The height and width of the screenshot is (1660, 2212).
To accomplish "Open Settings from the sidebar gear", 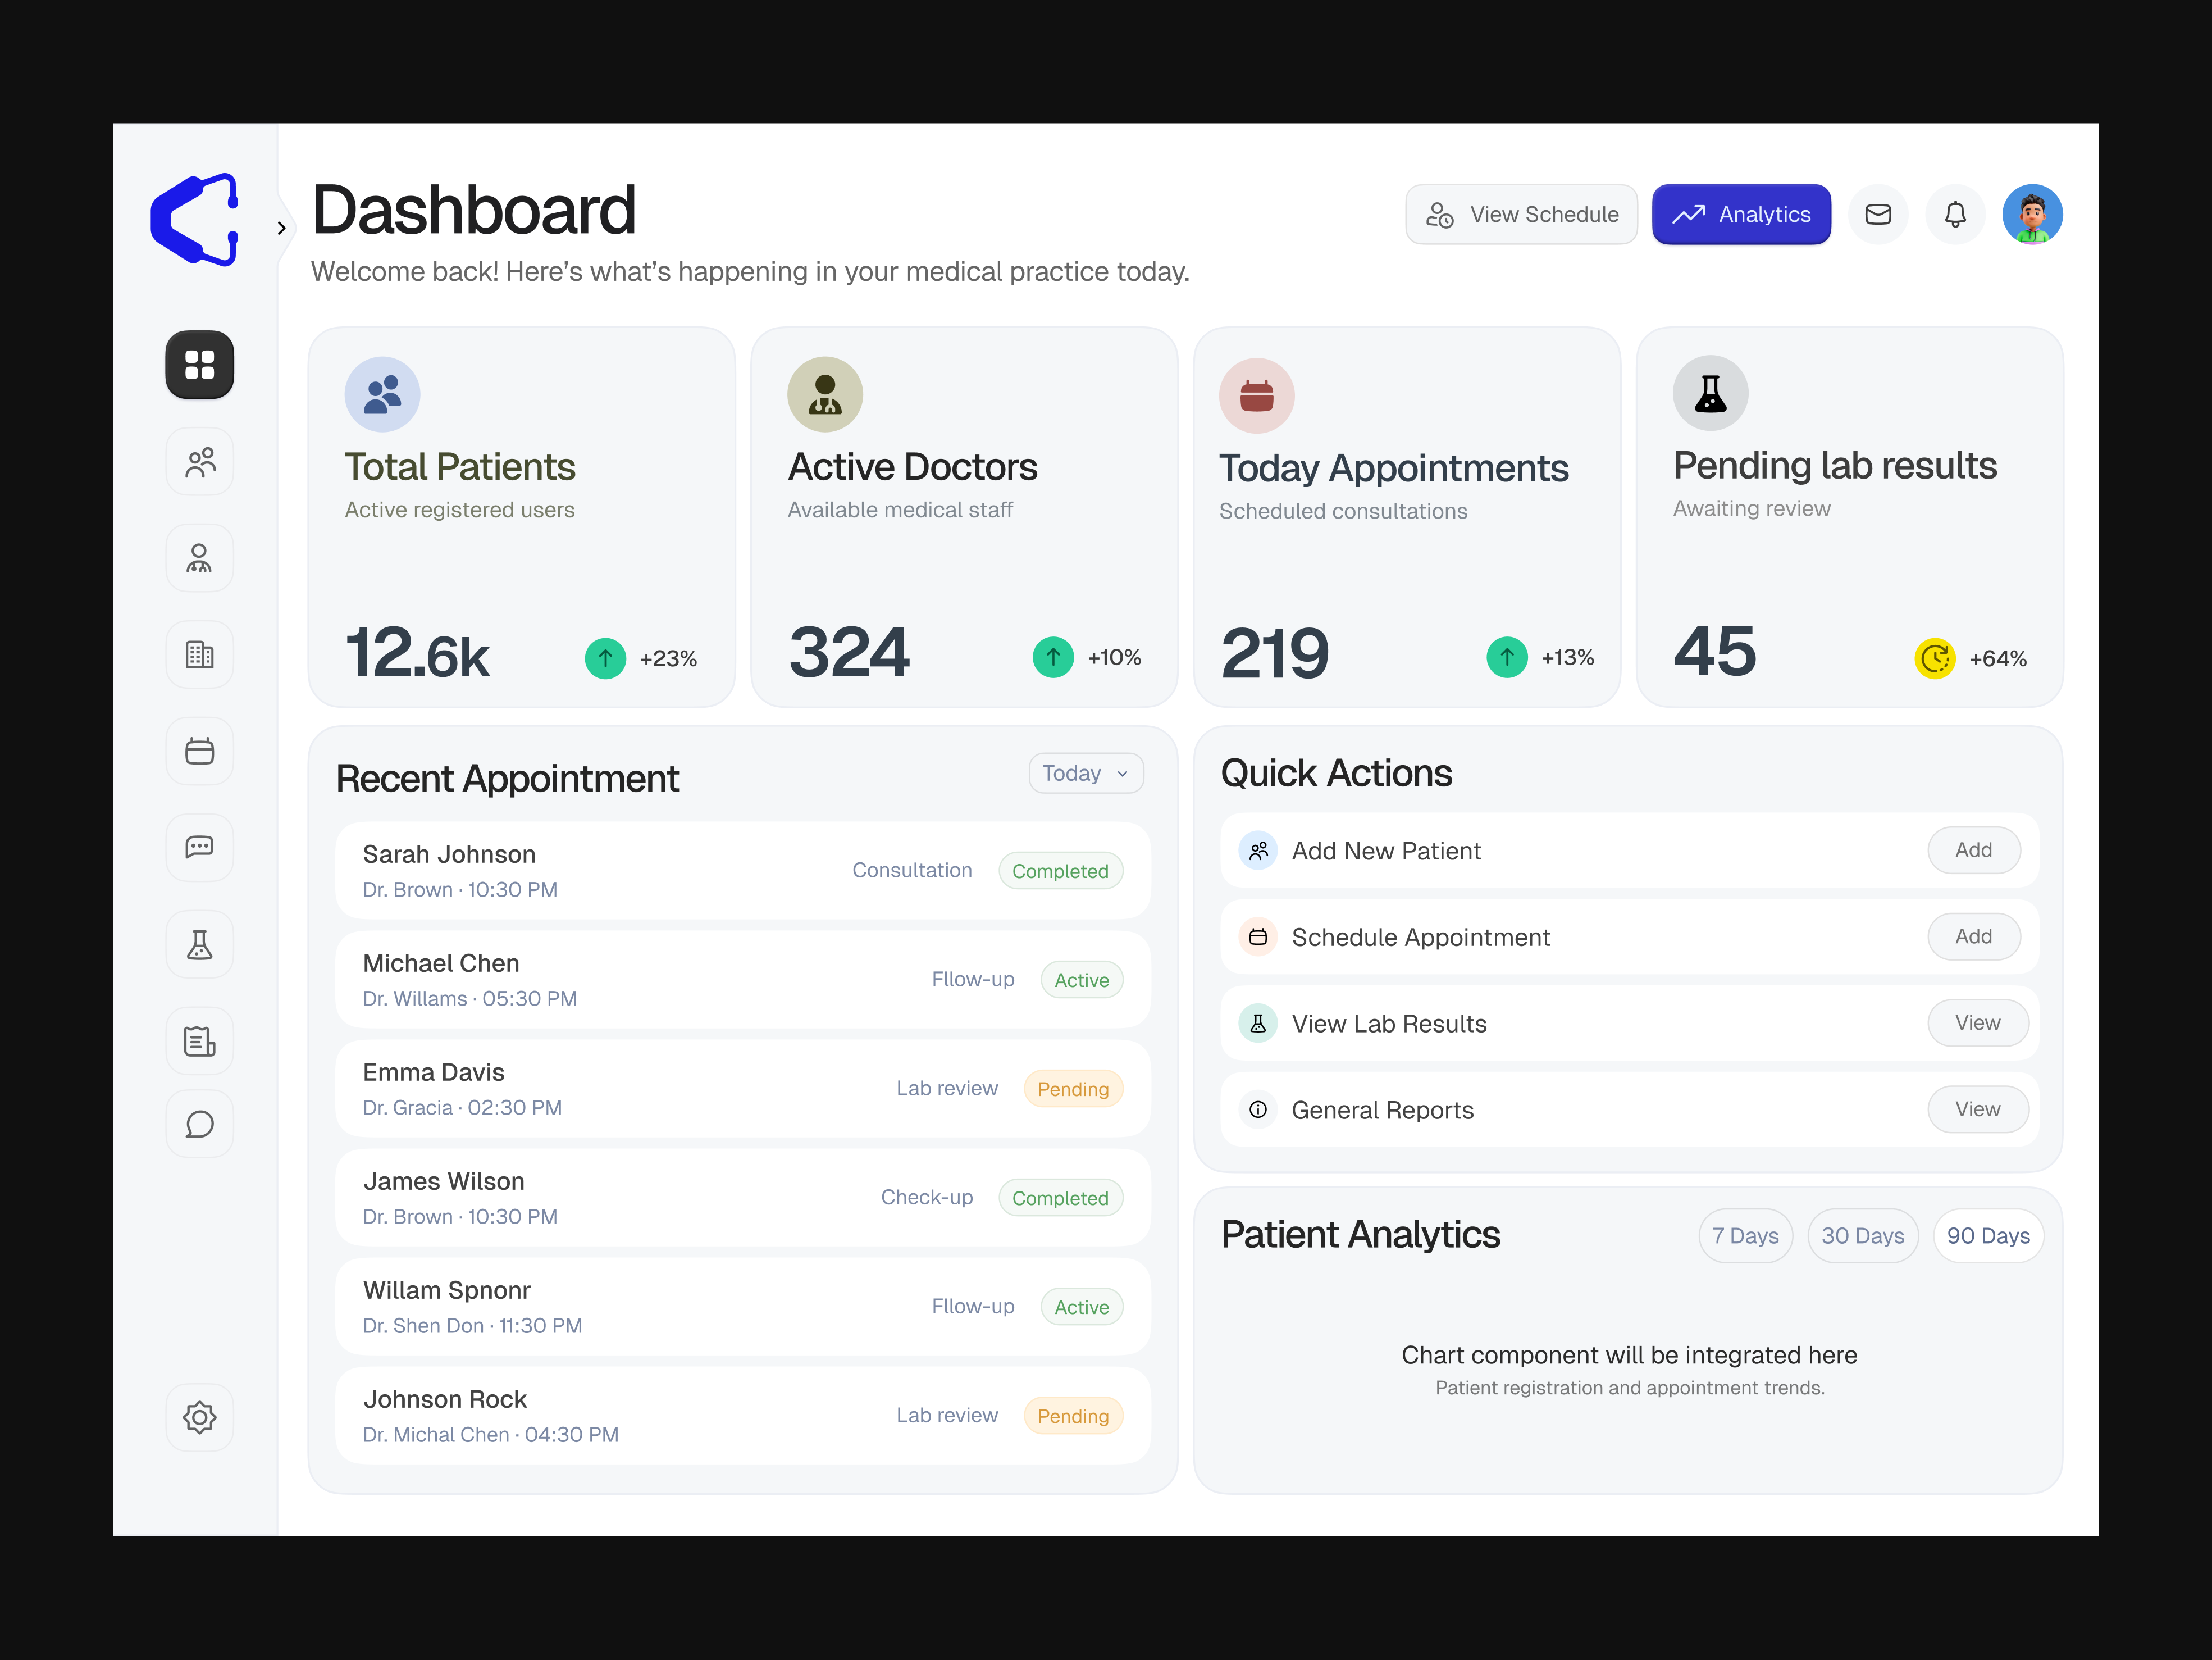I will 199,1417.
